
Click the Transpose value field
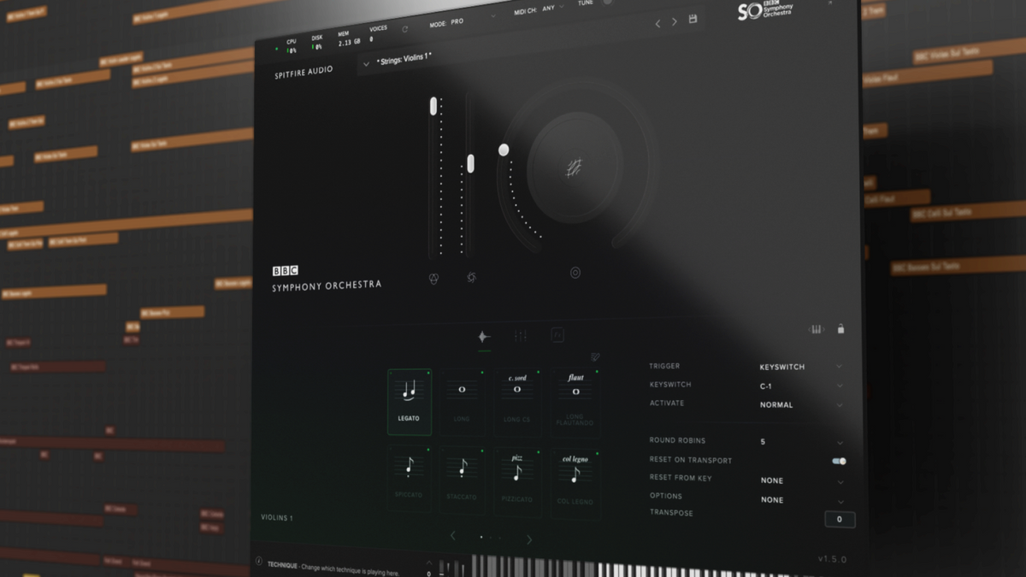pyautogui.click(x=839, y=519)
